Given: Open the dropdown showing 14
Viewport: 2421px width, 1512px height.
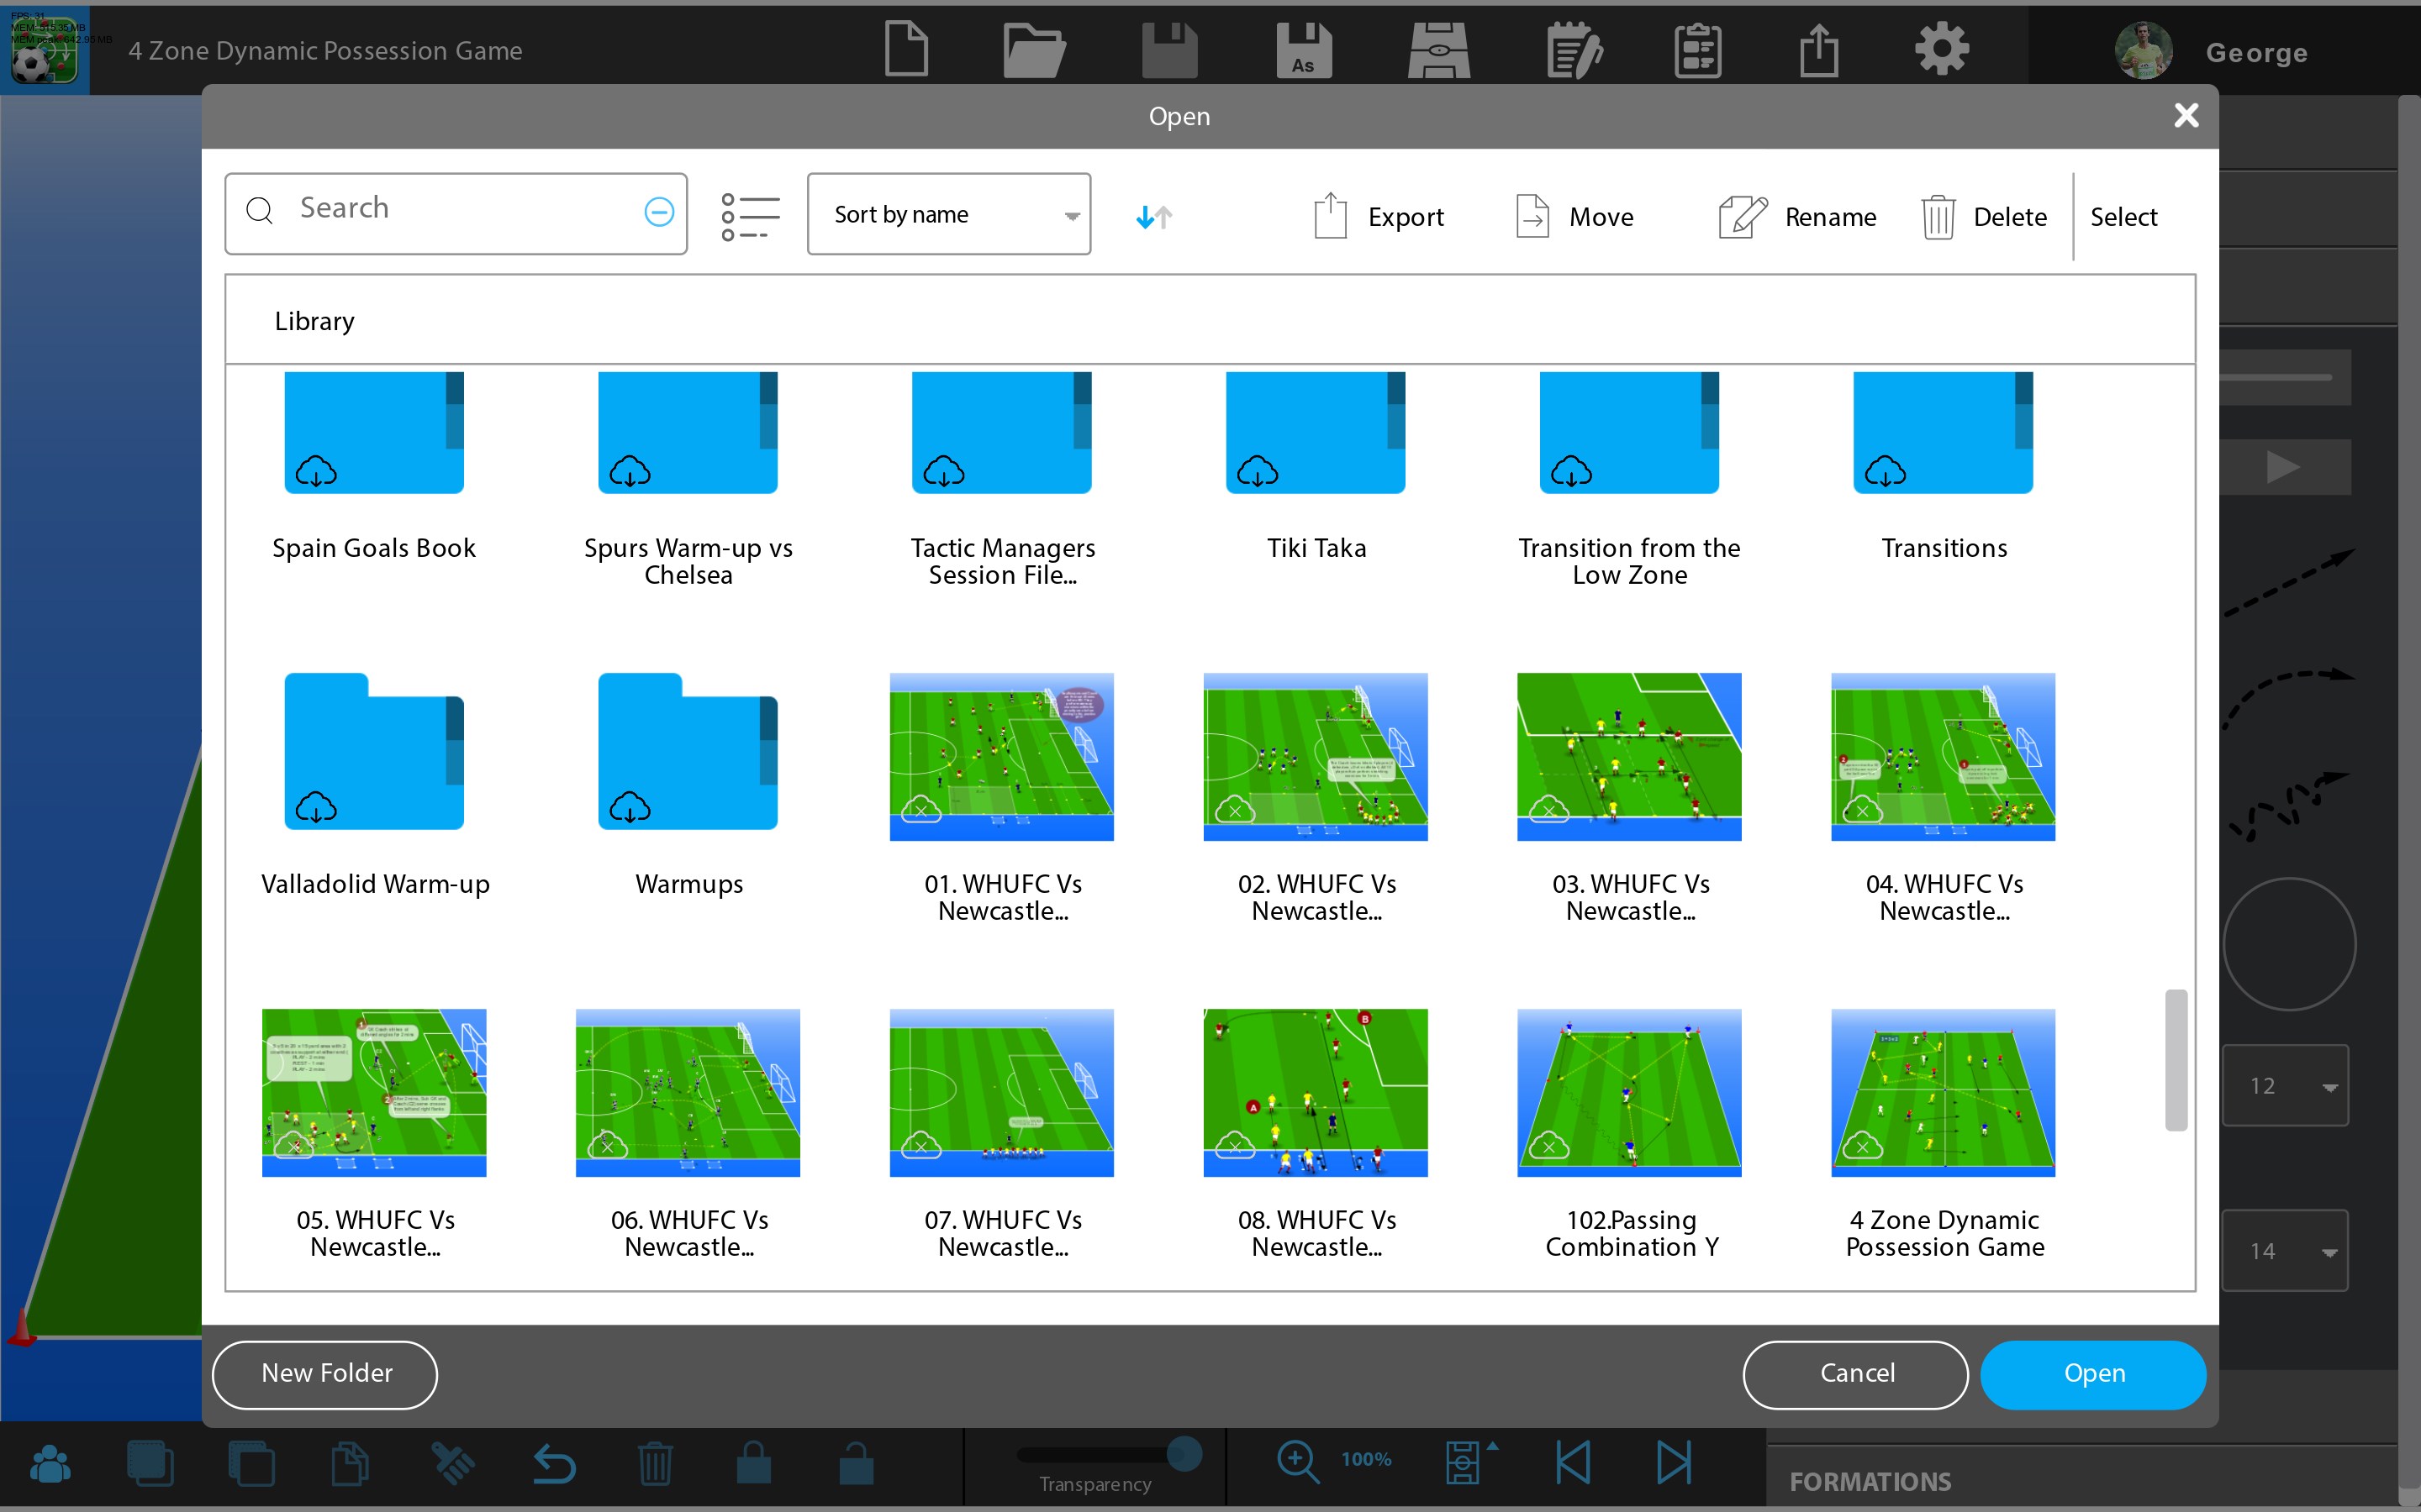Looking at the screenshot, I should pos(2285,1251).
